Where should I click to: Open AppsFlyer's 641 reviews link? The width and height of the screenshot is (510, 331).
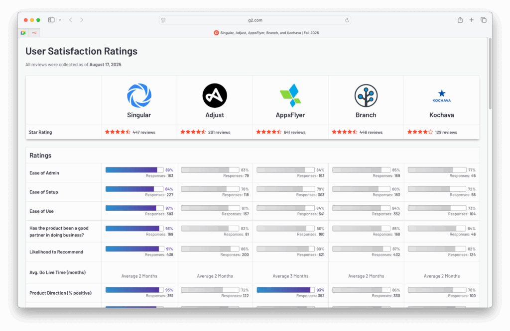click(295, 132)
